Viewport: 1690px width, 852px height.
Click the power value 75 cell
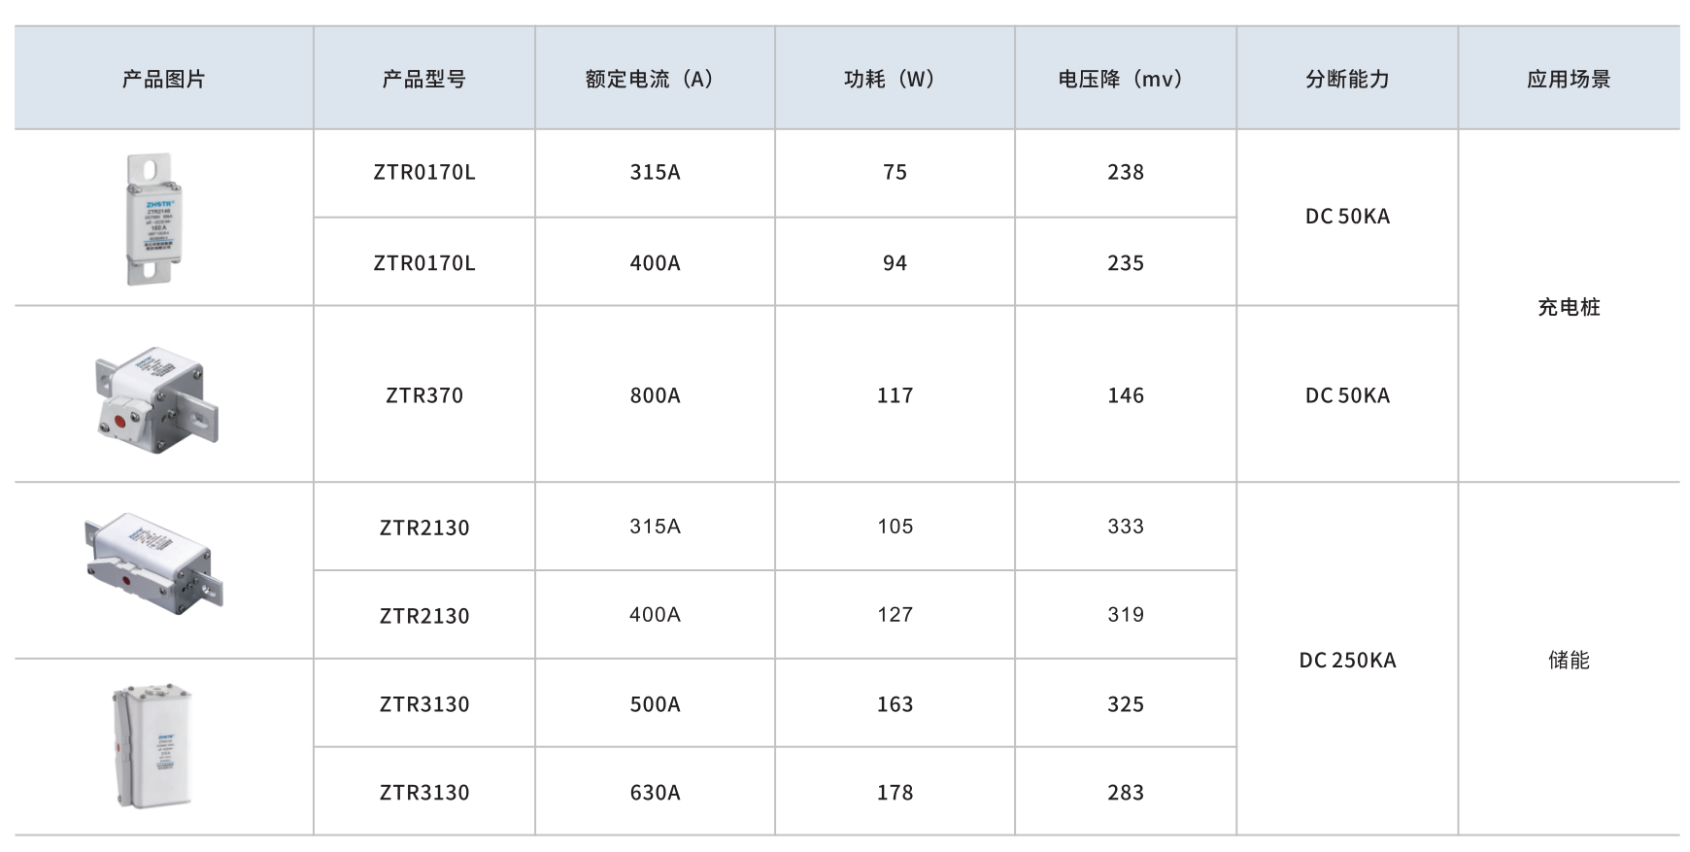pos(895,173)
